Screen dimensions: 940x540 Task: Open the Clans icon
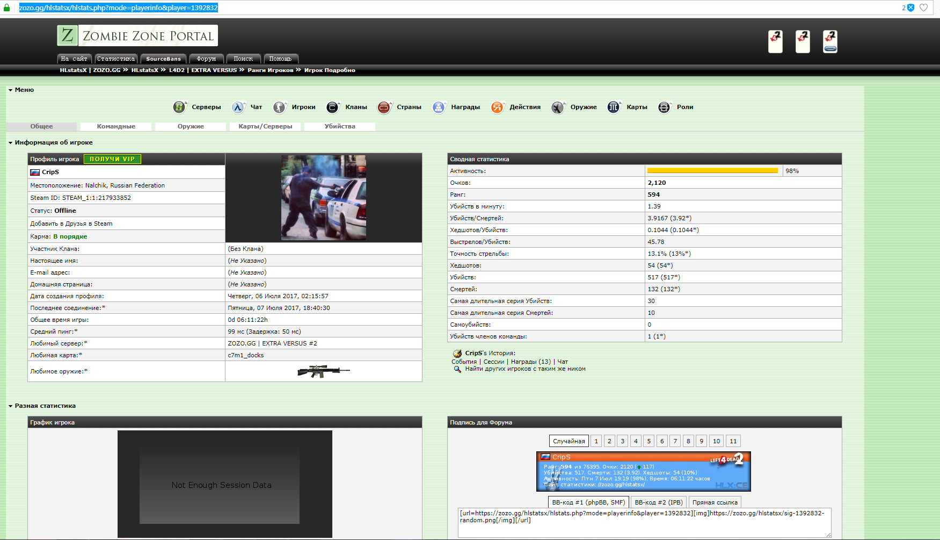(332, 107)
